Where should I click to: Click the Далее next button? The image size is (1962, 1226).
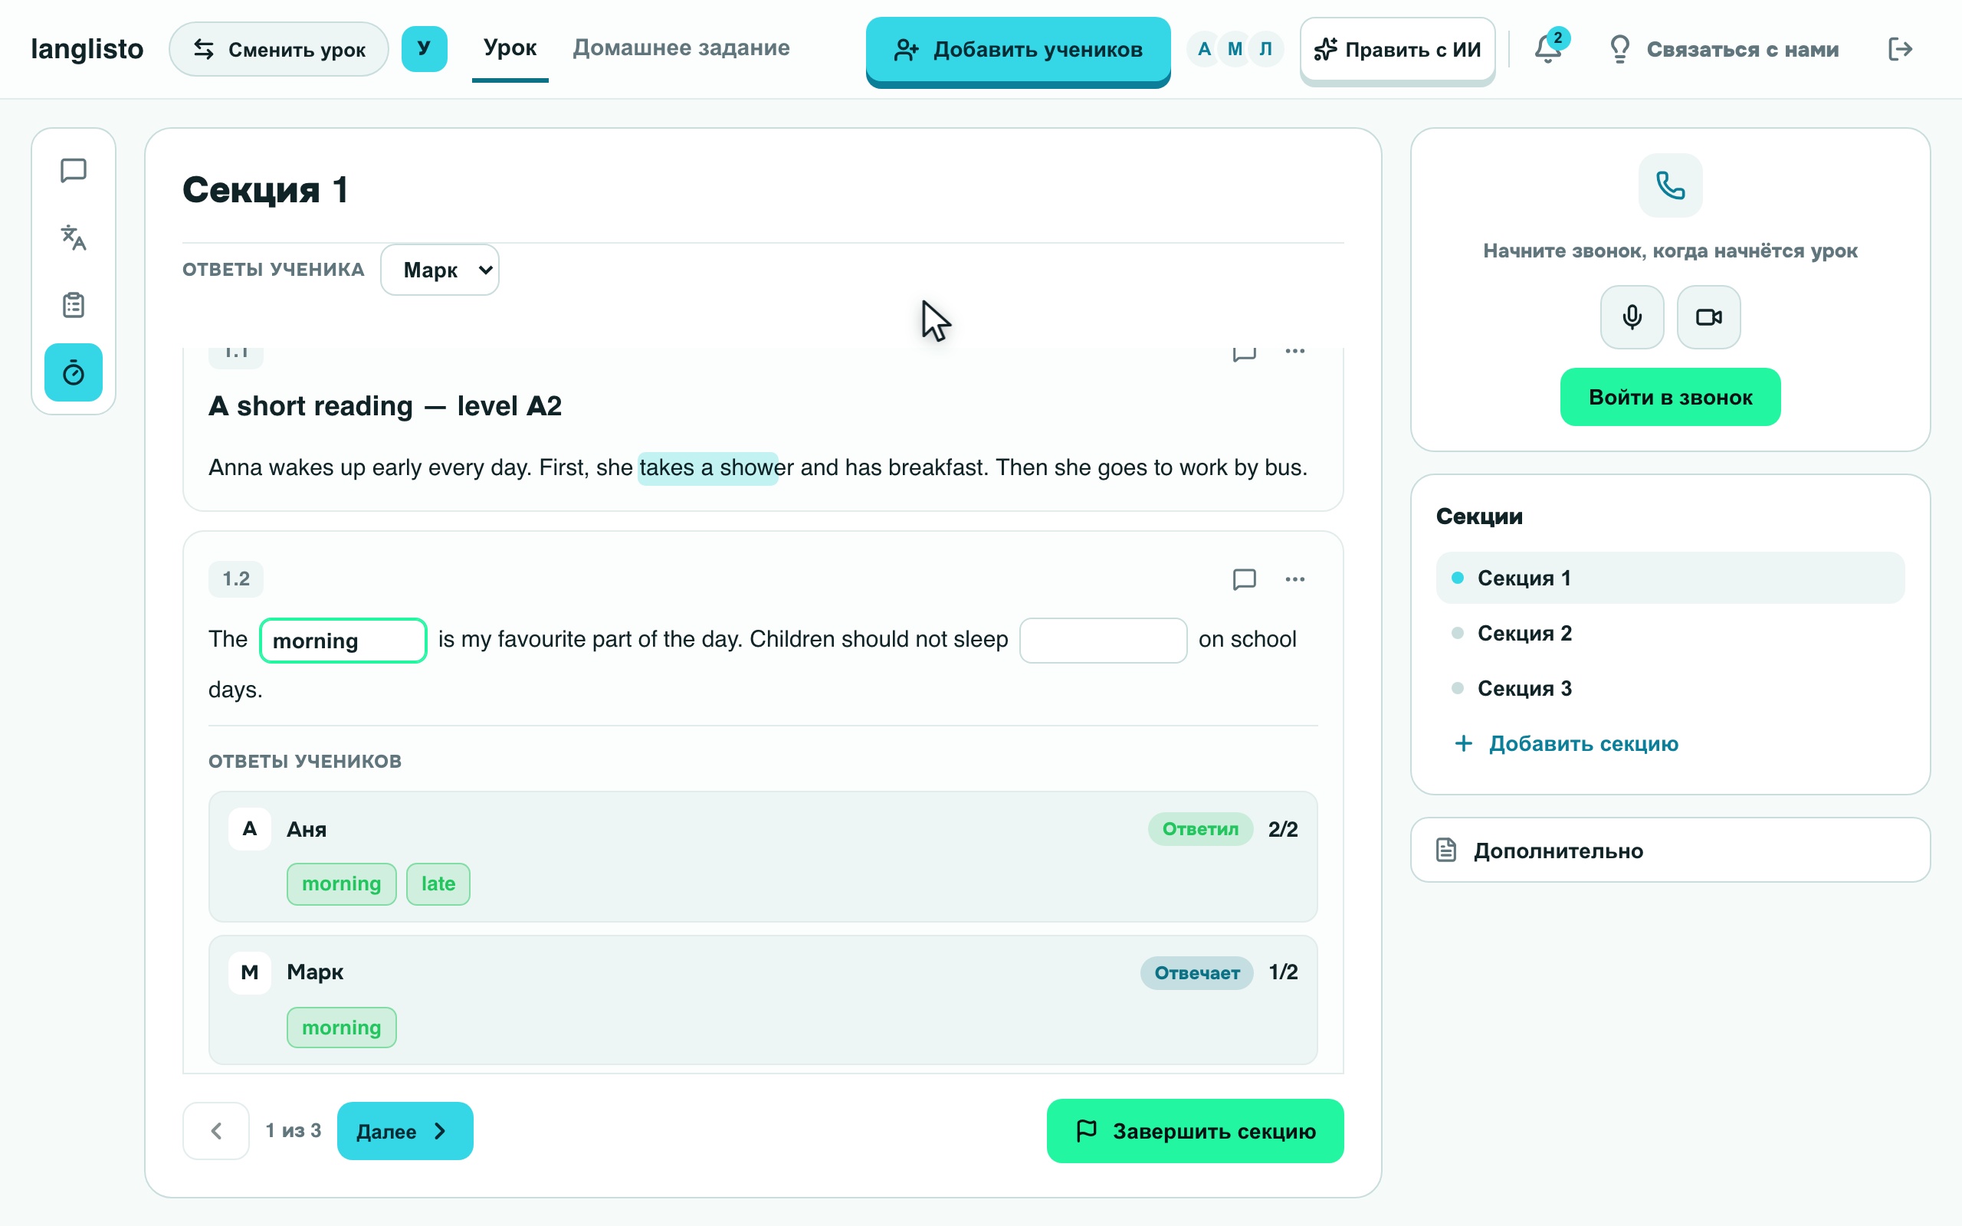[x=405, y=1130]
